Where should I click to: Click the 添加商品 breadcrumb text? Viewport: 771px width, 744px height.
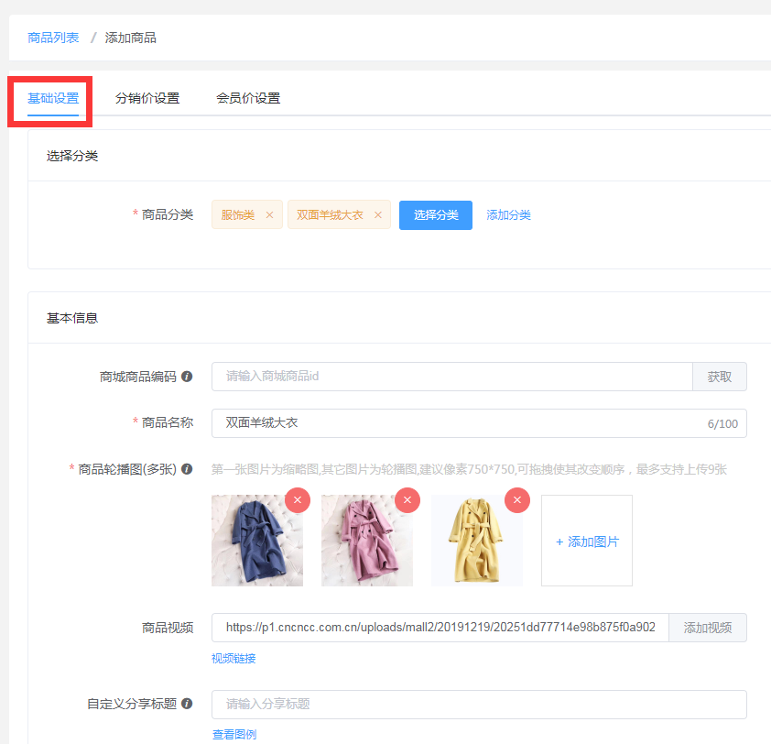[130, 38]
